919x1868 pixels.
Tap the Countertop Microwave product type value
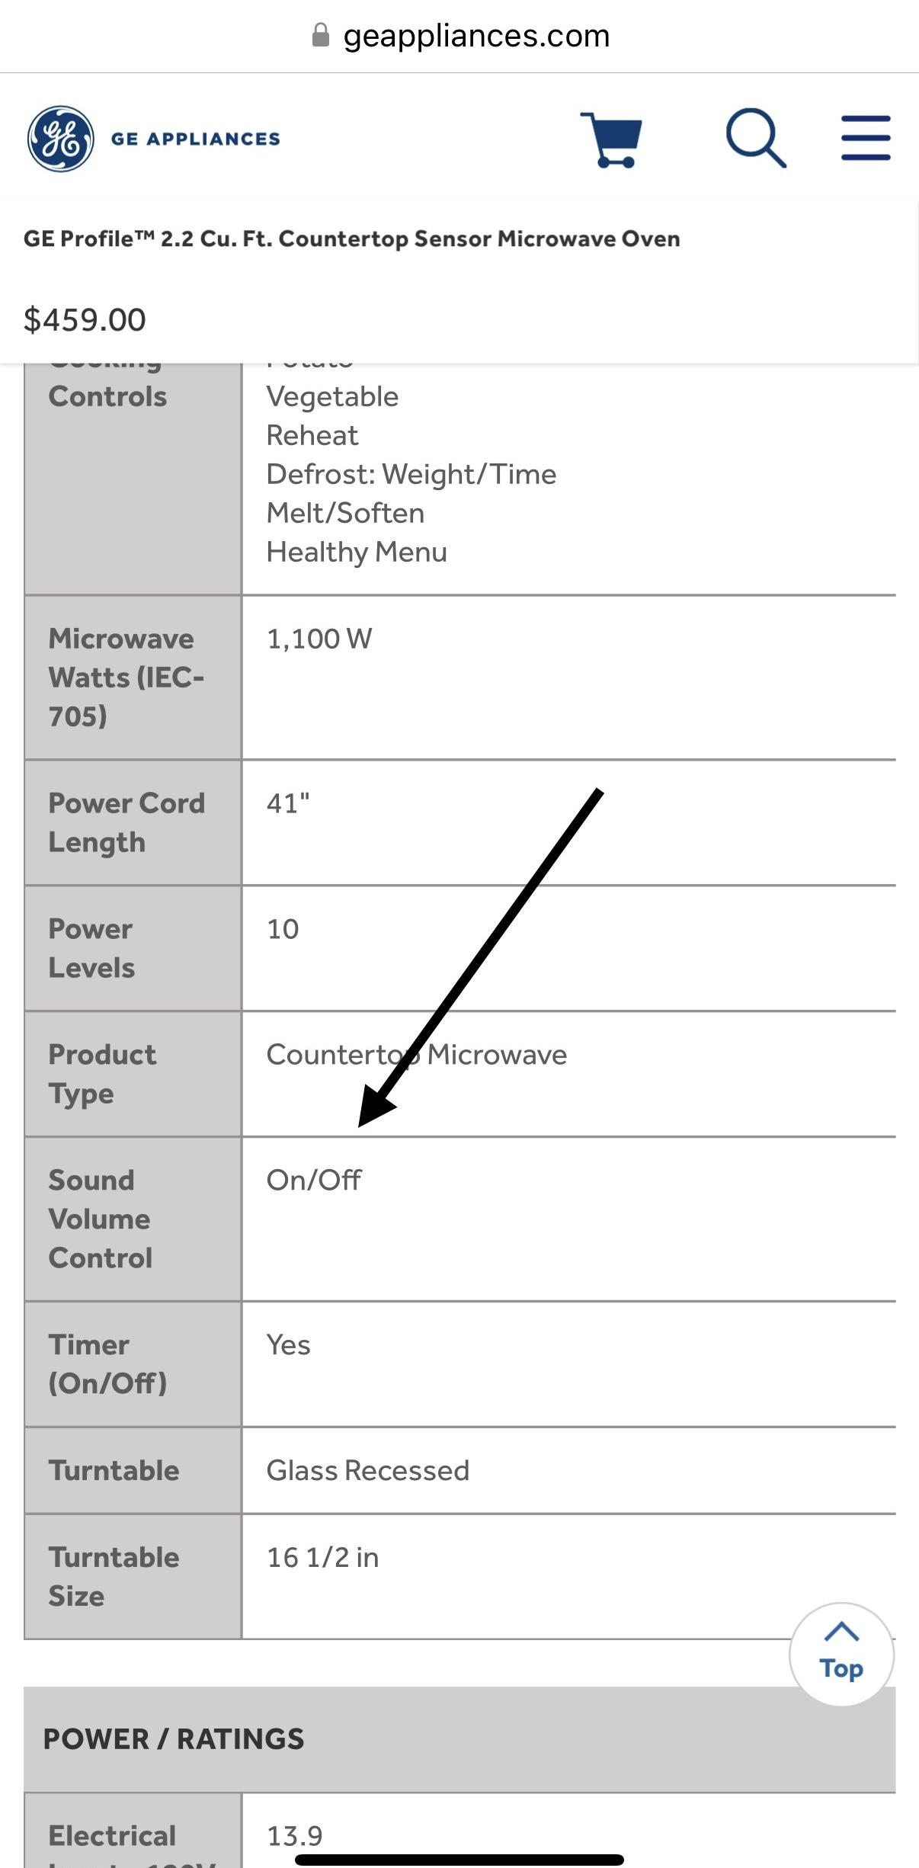tap(417, 1055)
